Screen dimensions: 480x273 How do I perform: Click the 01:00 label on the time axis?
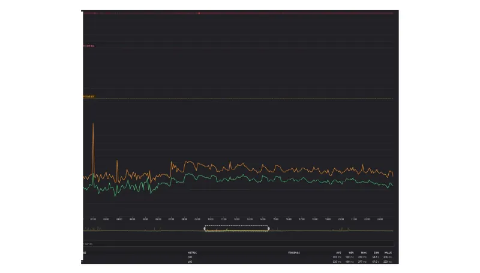click(x=93, y=219)
